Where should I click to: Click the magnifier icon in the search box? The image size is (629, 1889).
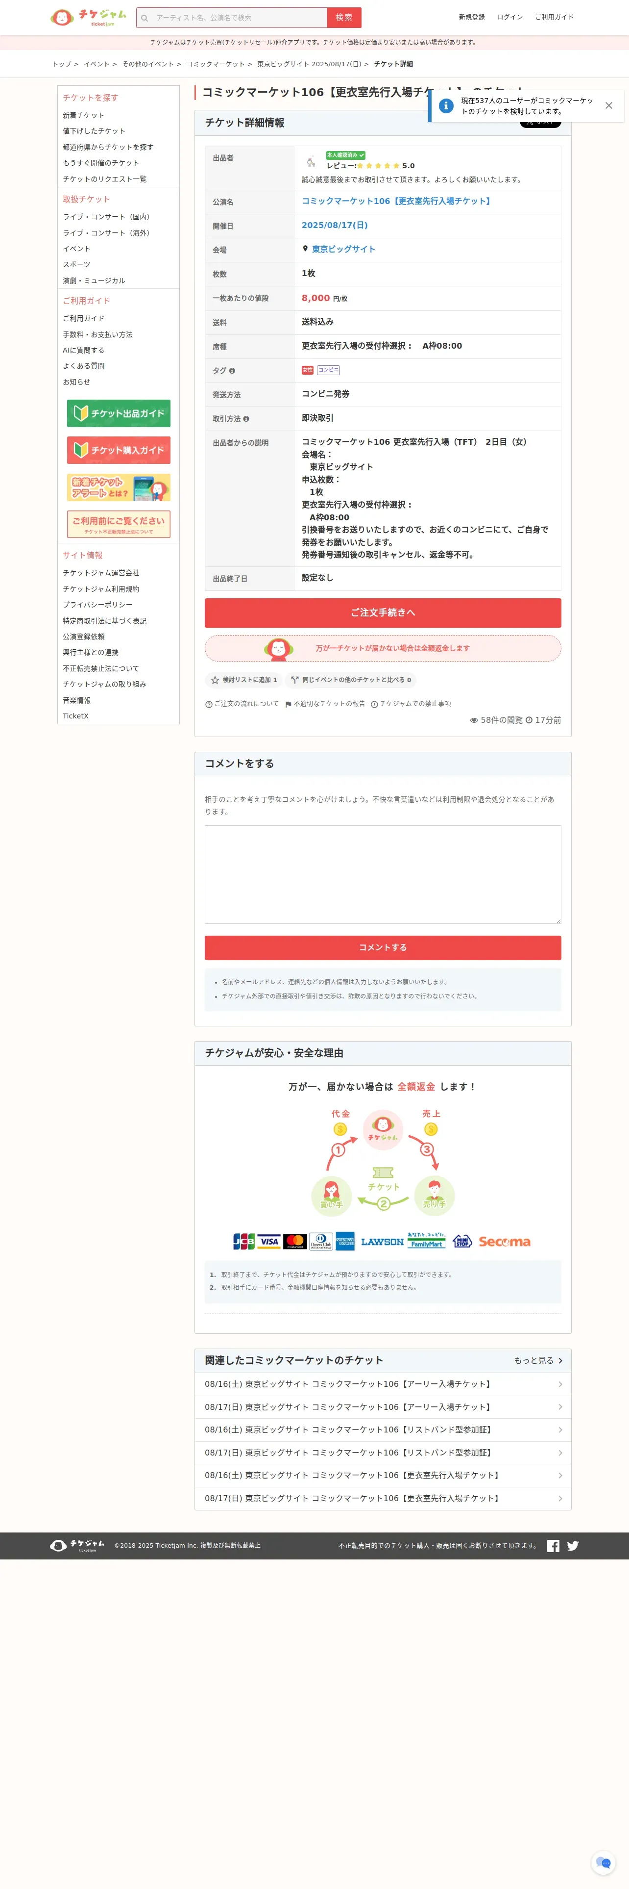coord(145,18)
